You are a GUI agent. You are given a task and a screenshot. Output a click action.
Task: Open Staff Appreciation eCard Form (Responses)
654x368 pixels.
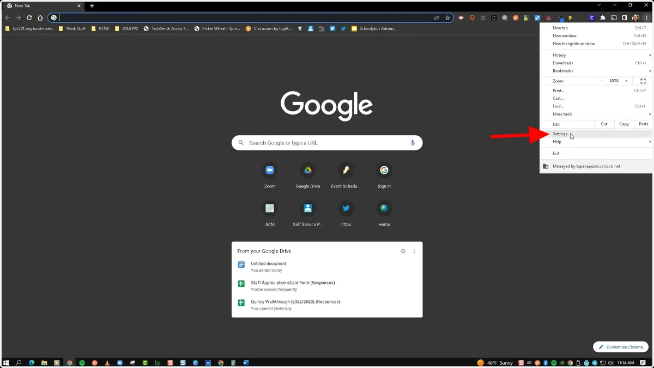coord(327,286)
